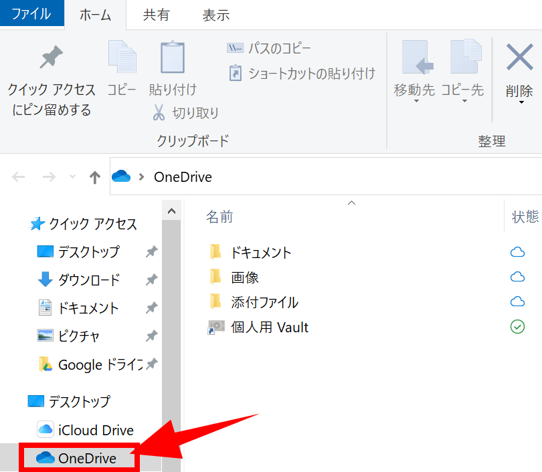Screen dimensions: 542x472
Task: Click the 個人用 Vault safe icon
Action: 216,327
